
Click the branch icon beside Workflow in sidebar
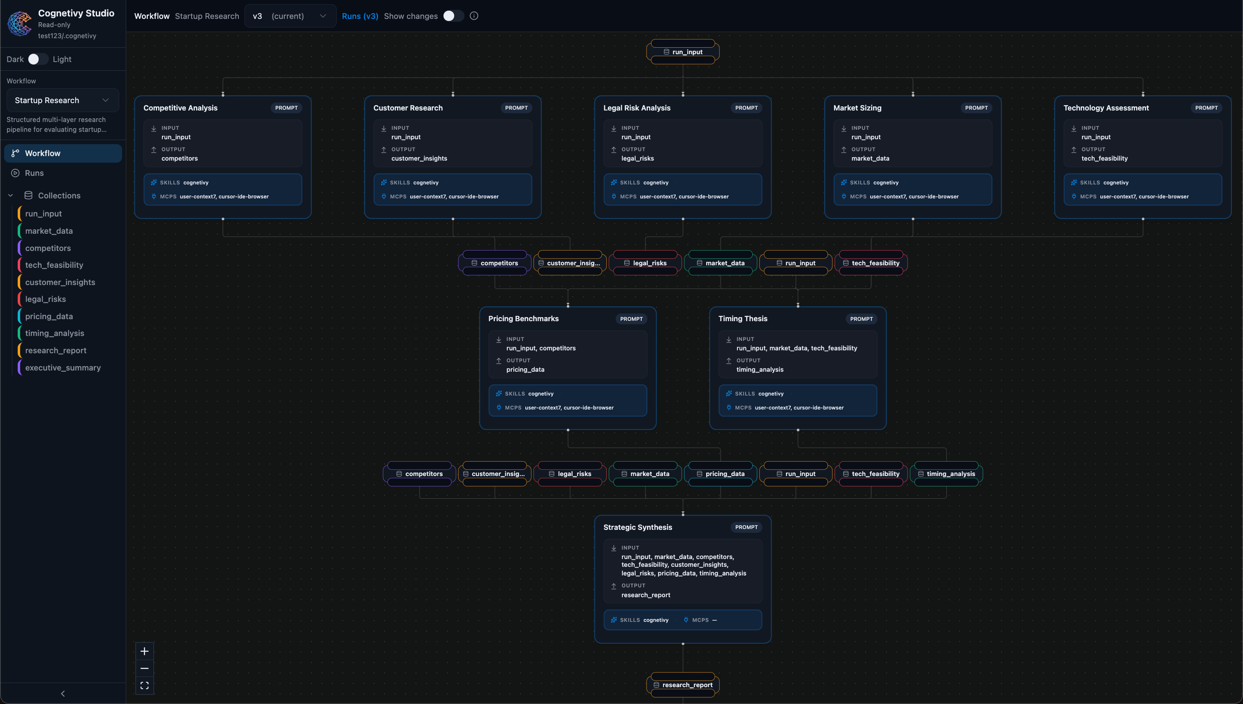[x=14, y=153]
